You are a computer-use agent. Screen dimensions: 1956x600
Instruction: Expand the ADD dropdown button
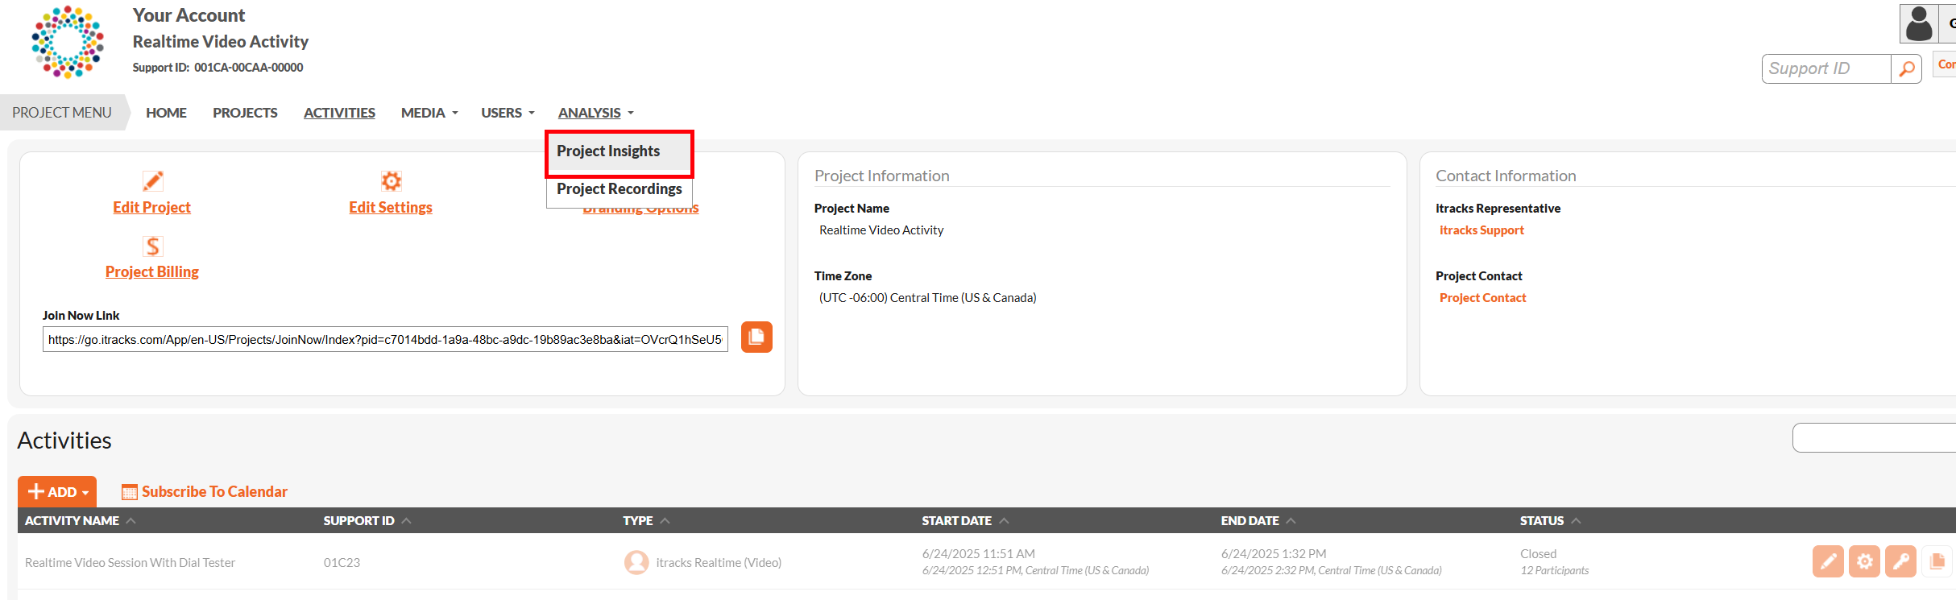coord(57,491)
